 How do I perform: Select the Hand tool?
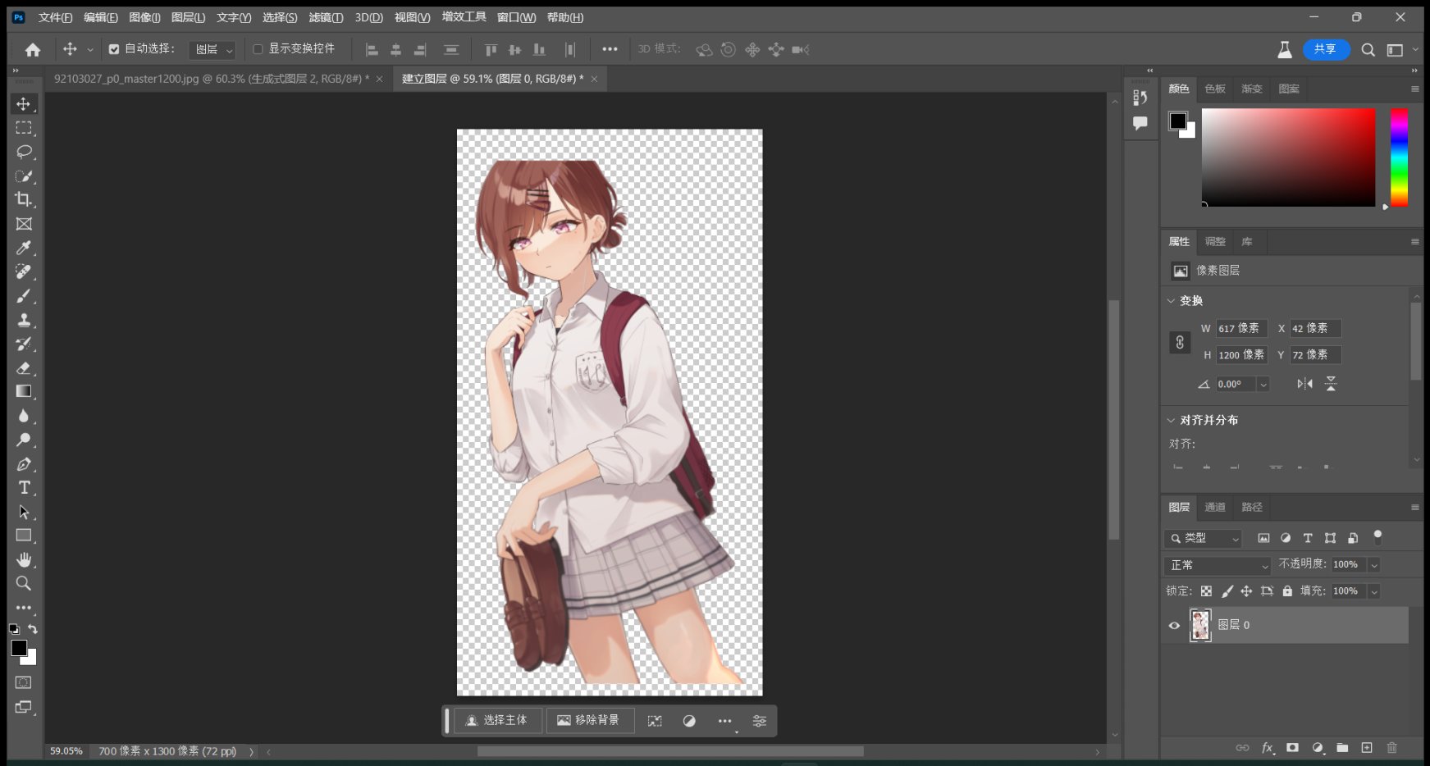(x=24, y=560)
